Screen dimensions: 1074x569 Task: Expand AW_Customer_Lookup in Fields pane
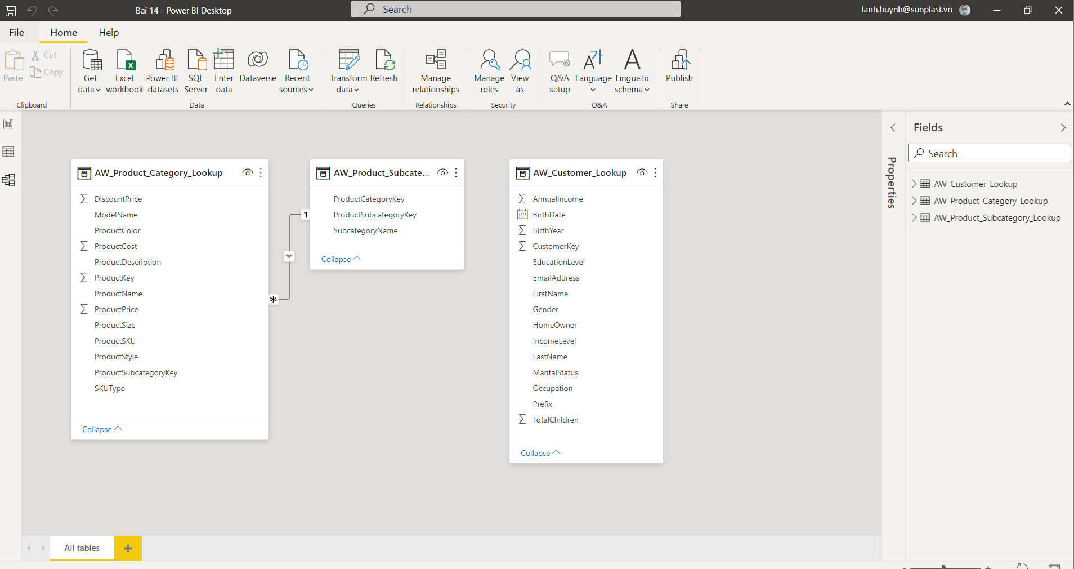(914, 184)
